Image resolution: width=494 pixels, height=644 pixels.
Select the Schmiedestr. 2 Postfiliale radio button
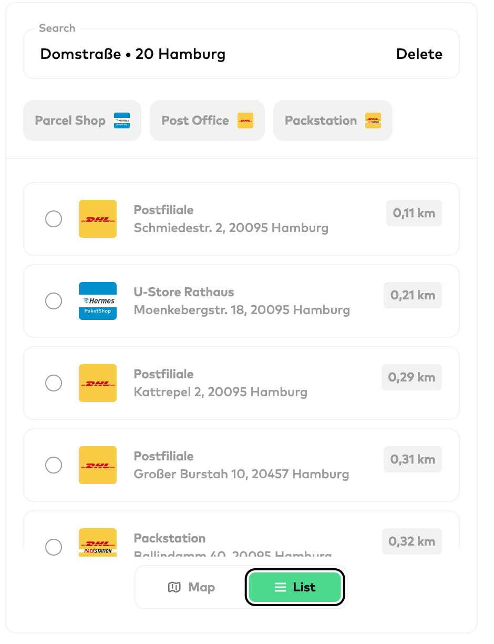pos(54,219)
